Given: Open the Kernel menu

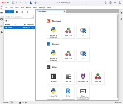Looking at the screenshot, I should [28, 8].
